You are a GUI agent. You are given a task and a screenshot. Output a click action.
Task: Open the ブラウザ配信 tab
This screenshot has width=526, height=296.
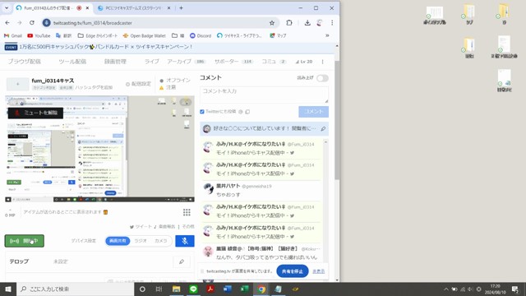pyautogui.click(x=24, y=62)
